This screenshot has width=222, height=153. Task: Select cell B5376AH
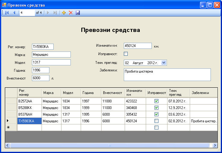point(30,114)
